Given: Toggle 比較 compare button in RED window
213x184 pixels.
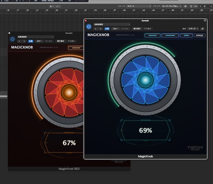Looking at the screenshot, I should pyautogui.click(x=31, y=41).
